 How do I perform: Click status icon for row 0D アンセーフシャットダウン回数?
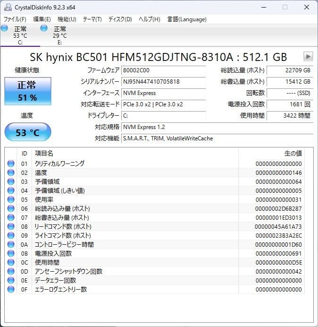(11, 271)
